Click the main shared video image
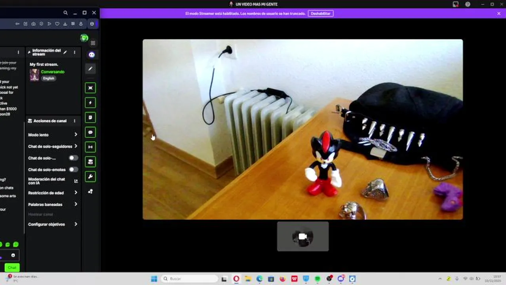This screenshot has width=506, height=285. click(x=303, y=129)
